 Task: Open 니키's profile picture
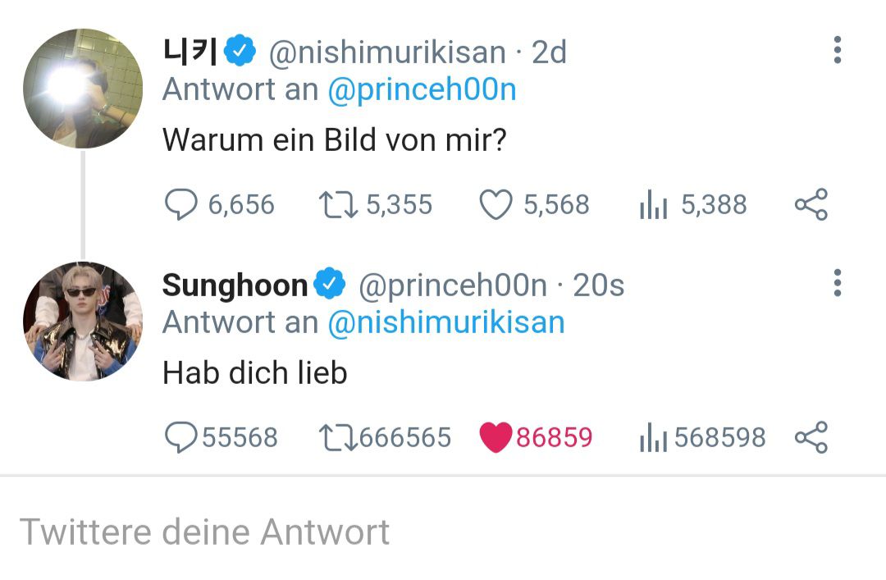pos(83,89)
